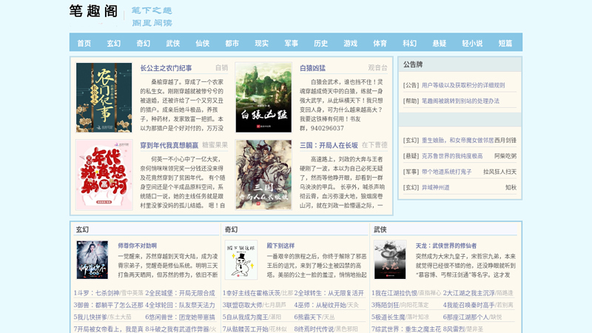Open ranked item 6悠闲兽世：团宠她带崽搞
592x333 pixels.
pos(180,317)
